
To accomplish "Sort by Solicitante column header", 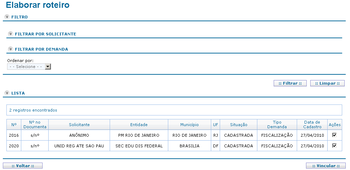I will [79, 125].
